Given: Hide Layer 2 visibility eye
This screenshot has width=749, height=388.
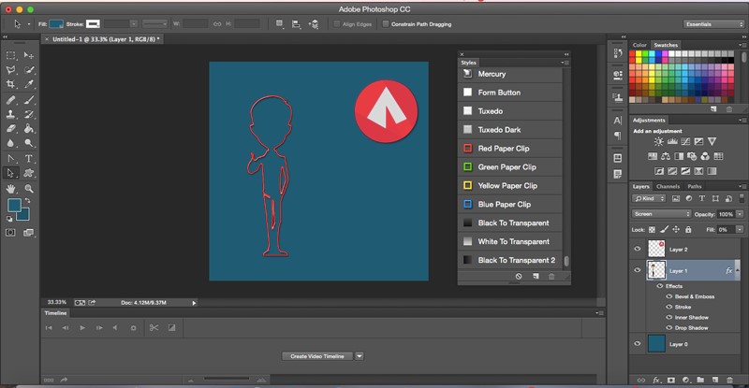Looking at the screenshot, I should [x=638, y=249].
